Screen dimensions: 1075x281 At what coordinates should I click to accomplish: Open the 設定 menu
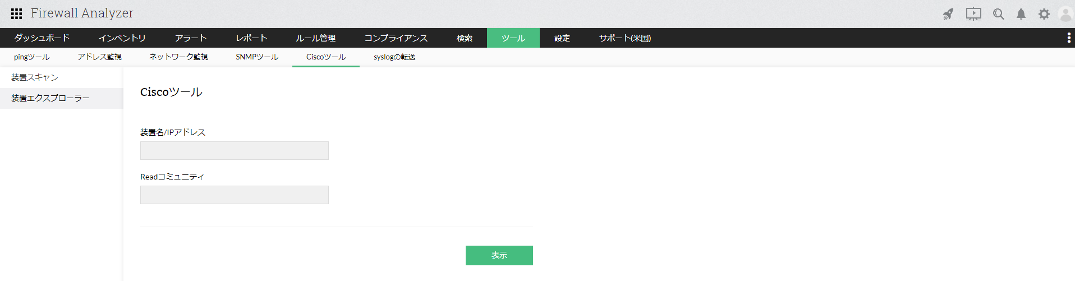tap(562, 38)
